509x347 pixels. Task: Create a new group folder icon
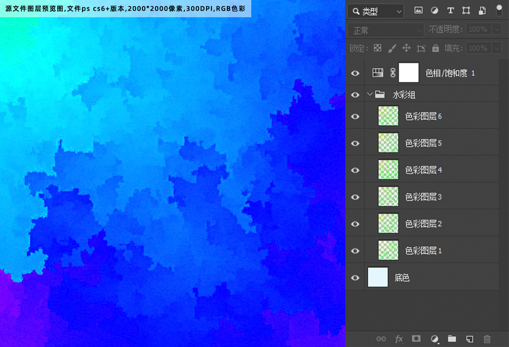[x=452, y=339]
